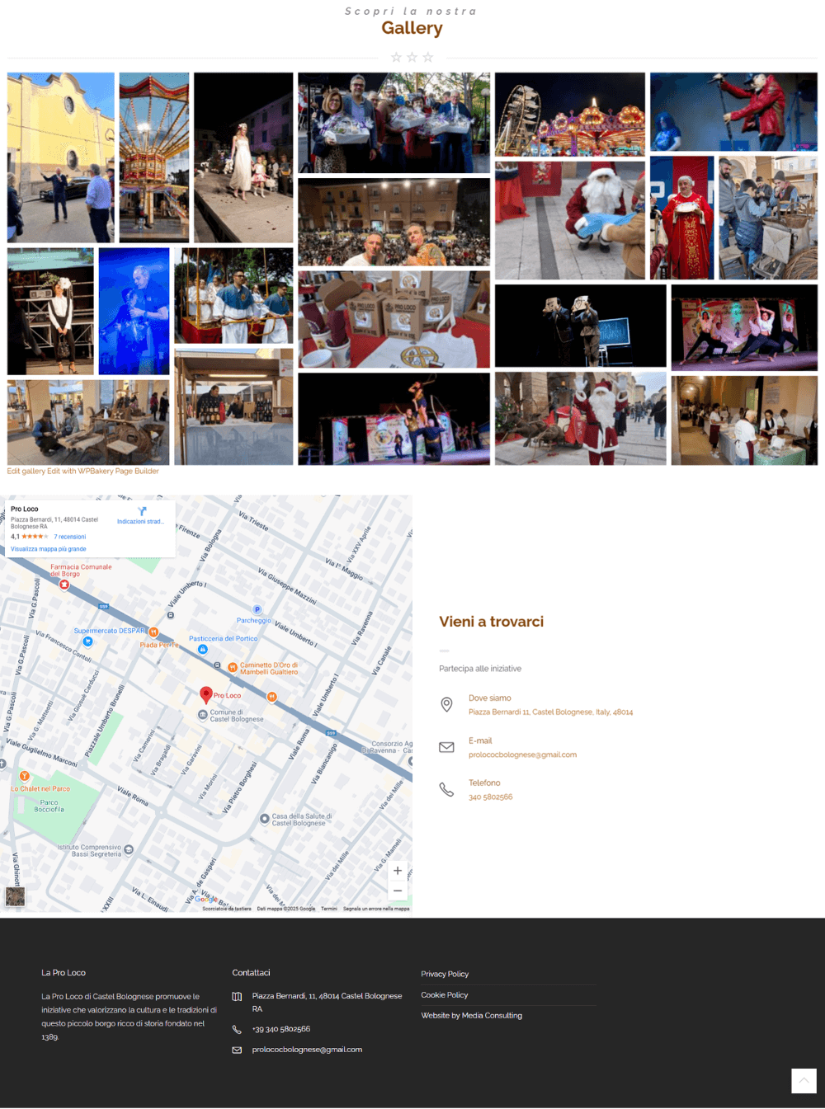Click the location pin icon beside Dove siamo
This screenshot has width=825, height=1109.
446,704
